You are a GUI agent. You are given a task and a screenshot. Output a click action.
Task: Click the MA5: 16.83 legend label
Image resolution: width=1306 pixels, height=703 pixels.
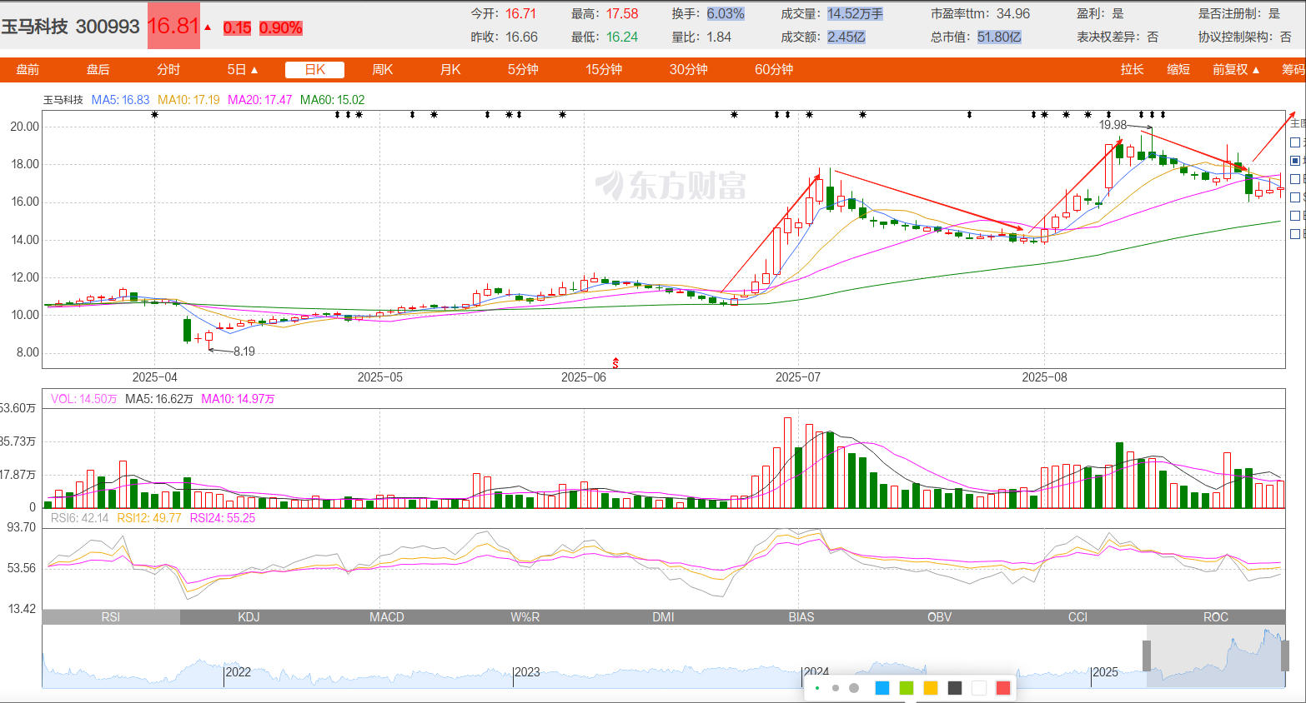pyautogui.click(x=120, y=100)
